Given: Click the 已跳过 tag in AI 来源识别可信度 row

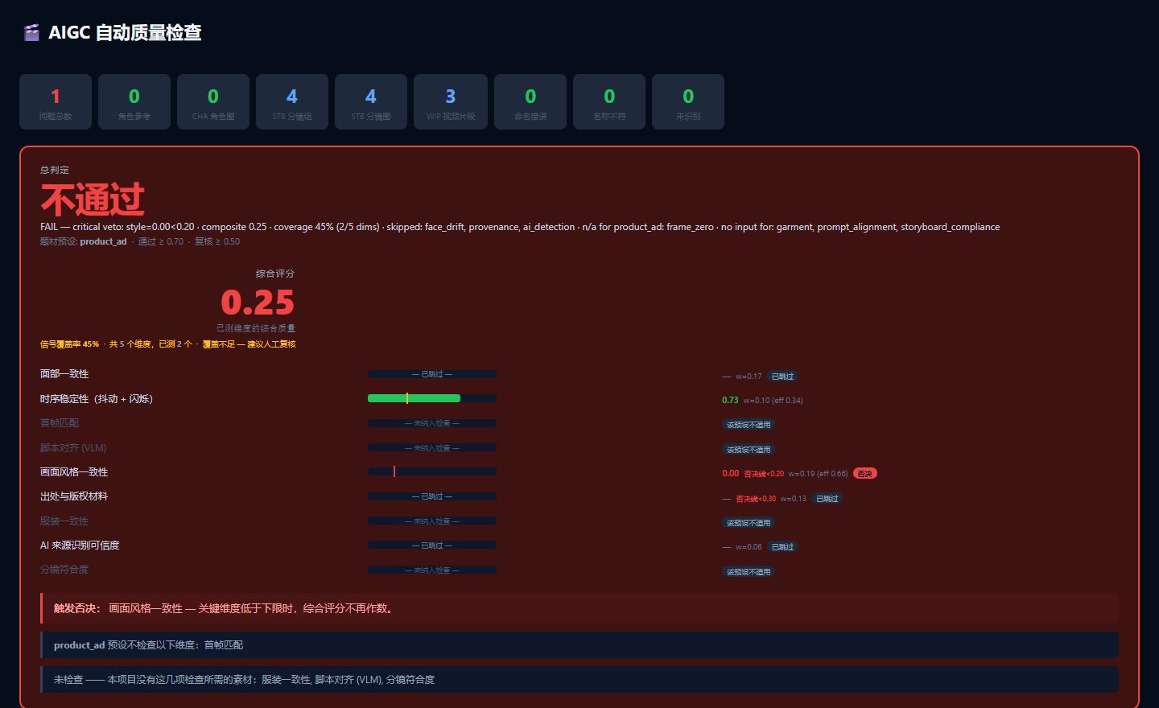Looking at the screenshot, I should [782, 547].
